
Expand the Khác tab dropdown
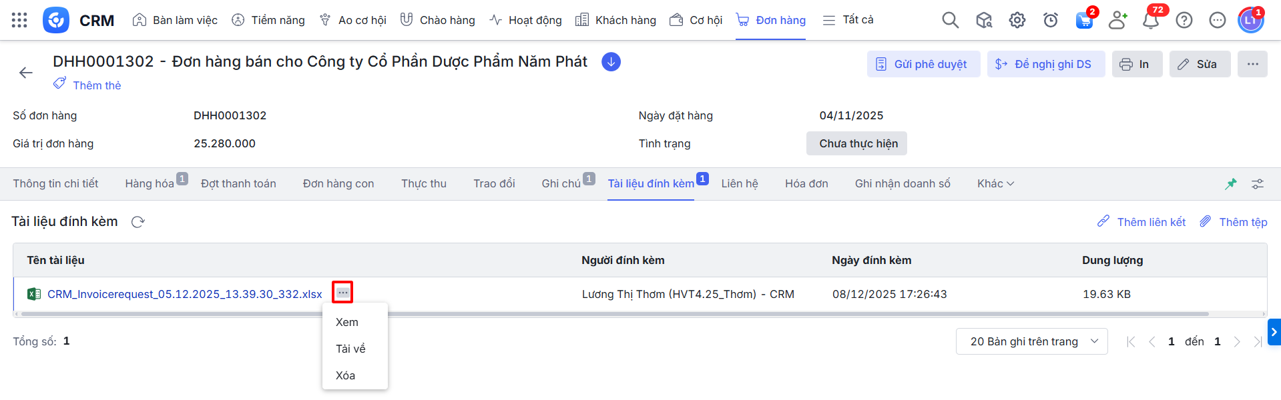pos(995,184)
